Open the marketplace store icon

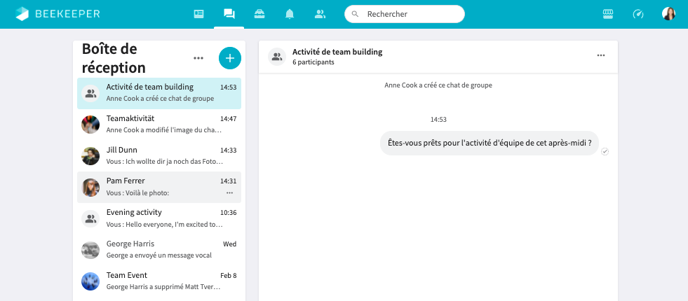608,14
